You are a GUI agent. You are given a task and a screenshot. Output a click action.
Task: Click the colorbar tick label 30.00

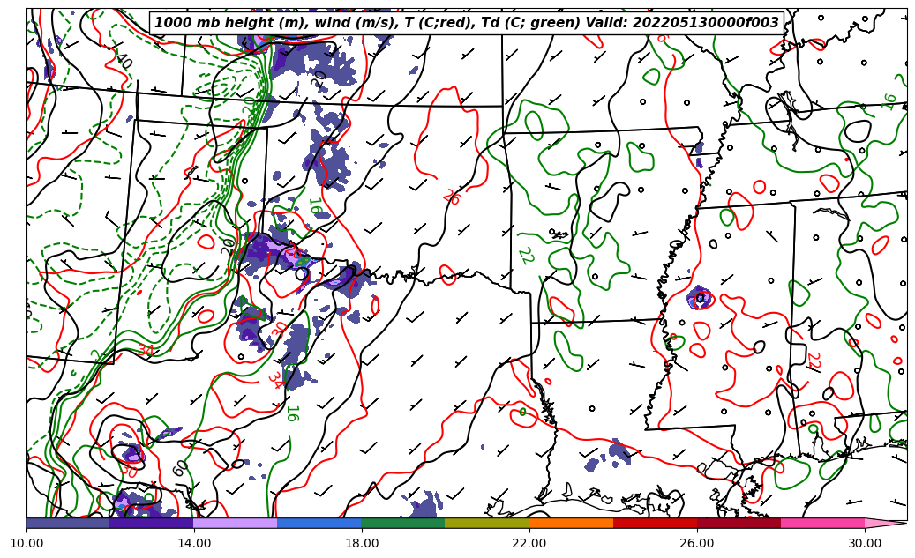point(865,543)
